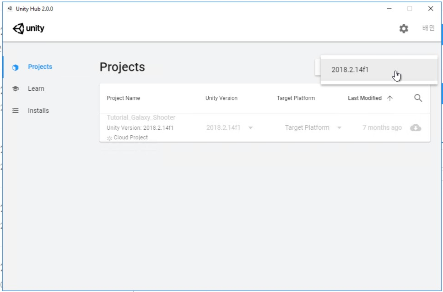Click the Learn graduation cap icon
Viewport: 443px width, 292px height.
pyautogui.click(x=15, y=88)
